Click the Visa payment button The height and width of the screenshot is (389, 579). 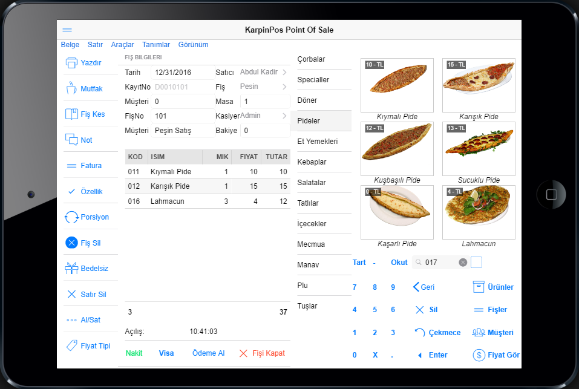click(x=166, y=353)
